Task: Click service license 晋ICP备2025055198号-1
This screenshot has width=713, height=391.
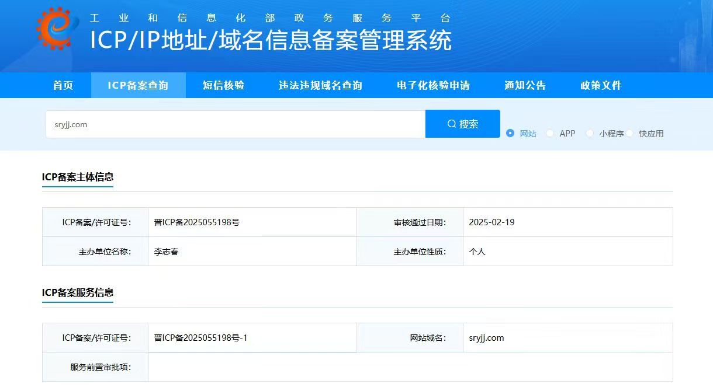Action: click(200, 338)
